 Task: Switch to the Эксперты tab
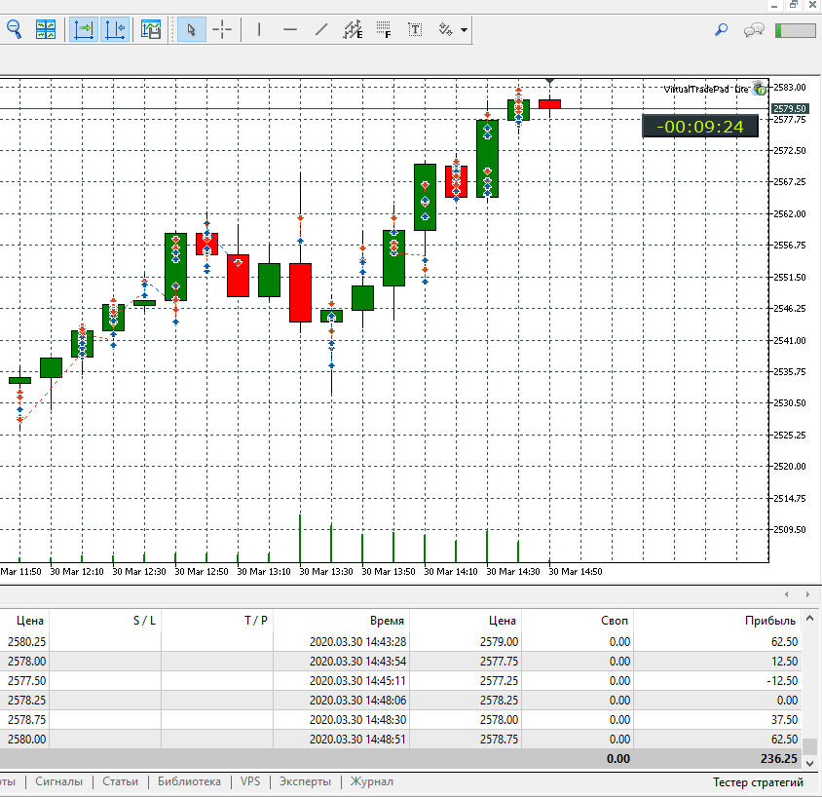click(x=305, y=781)
